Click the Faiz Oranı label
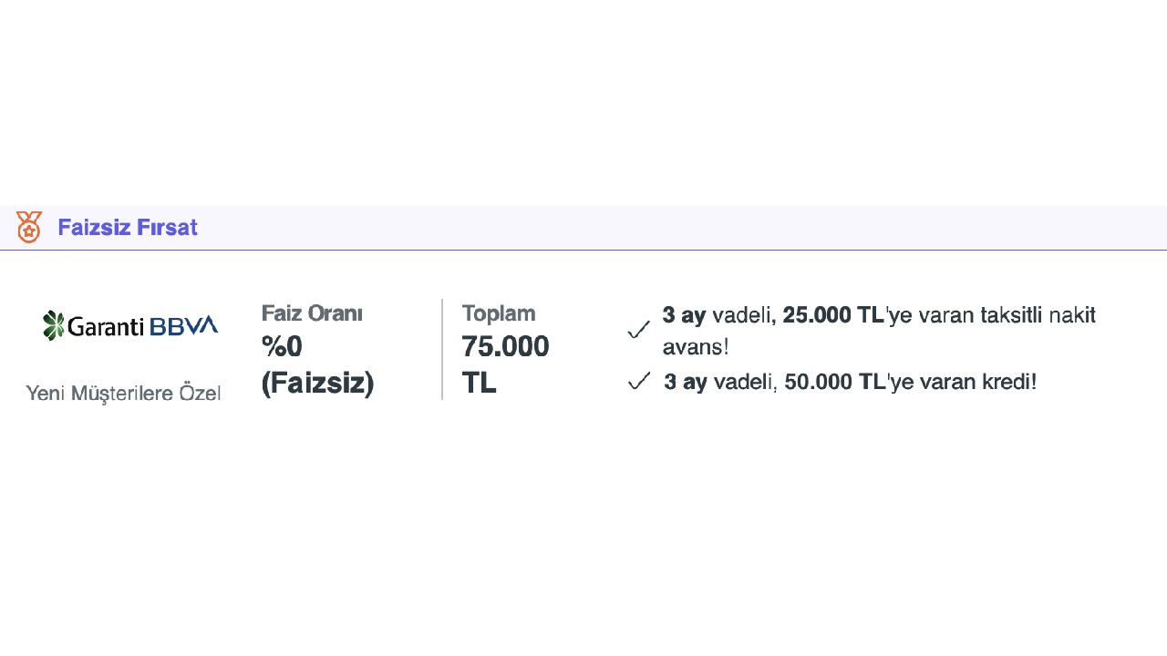Viewport: 1167px width, 656px height. point(312,313)
